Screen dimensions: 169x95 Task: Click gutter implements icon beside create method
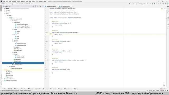pos(47,51)
